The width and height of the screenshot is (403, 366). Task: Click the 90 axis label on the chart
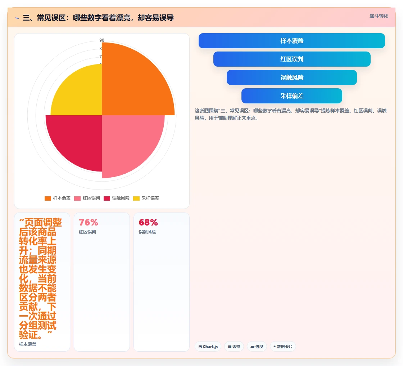[102, 40]
